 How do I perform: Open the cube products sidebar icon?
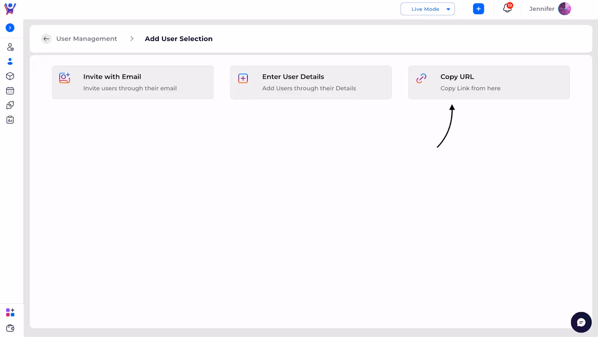coord(10,76)
